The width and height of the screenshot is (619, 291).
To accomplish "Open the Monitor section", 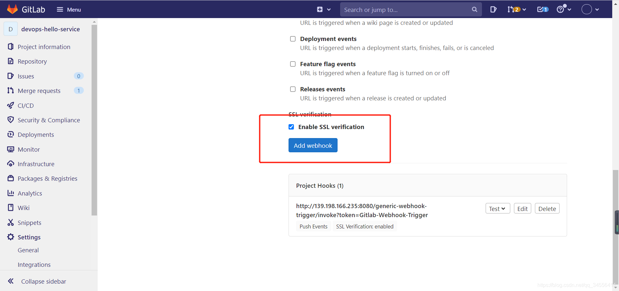I will pyautogui.click(x=29, y=149).
